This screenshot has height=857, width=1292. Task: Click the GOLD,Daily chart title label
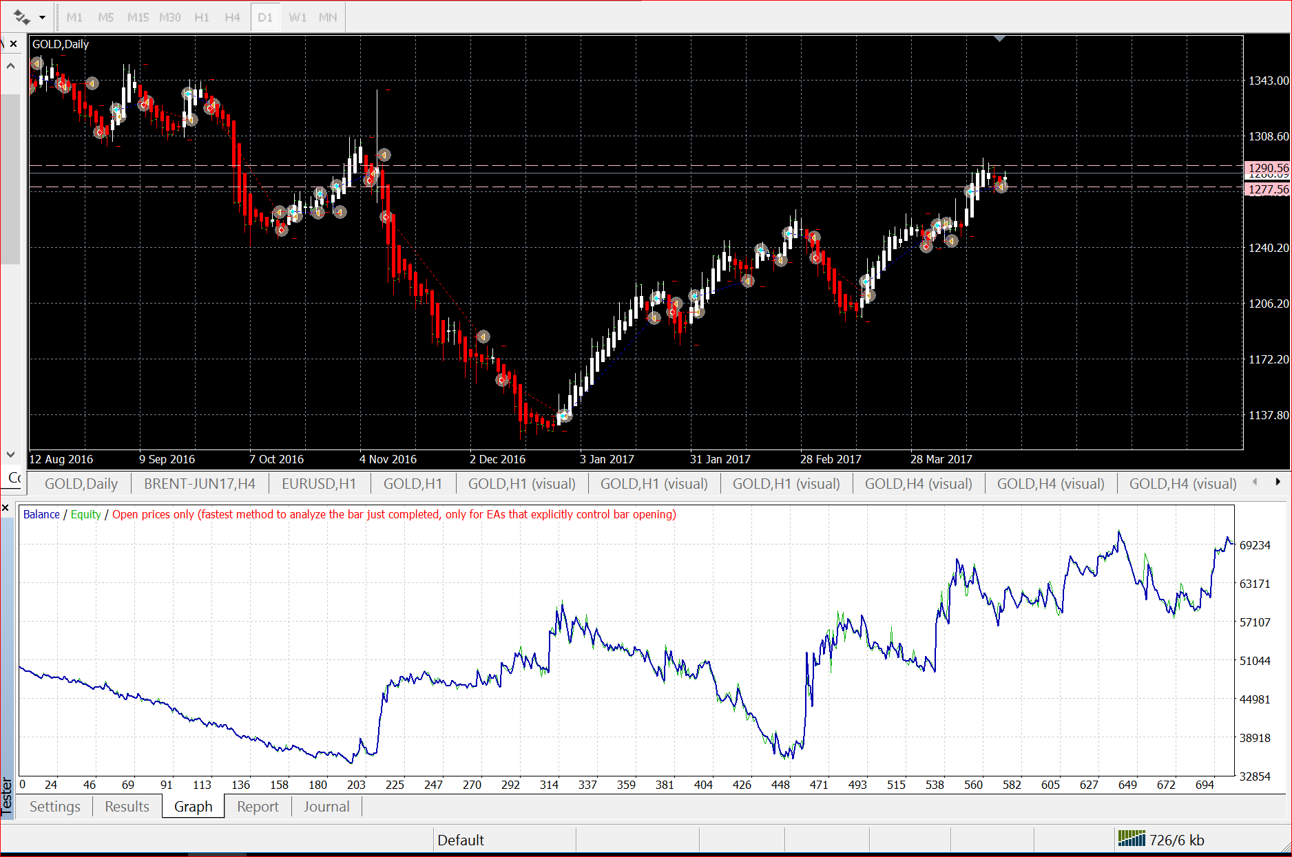61,44
